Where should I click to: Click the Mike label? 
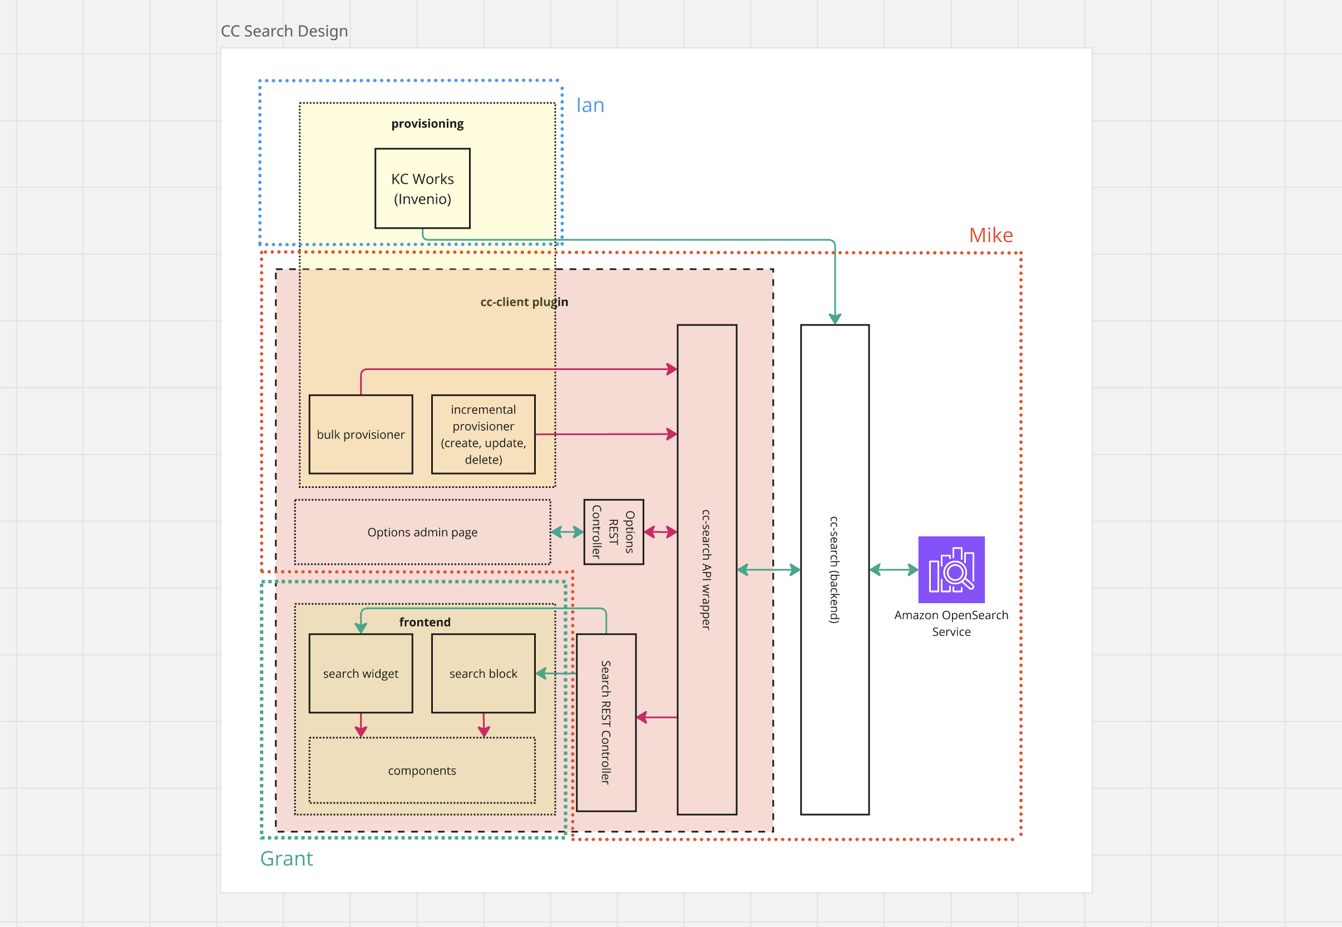click(991, 235)
